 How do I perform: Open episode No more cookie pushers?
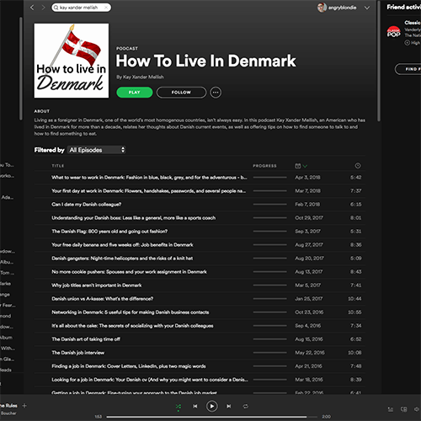pyautogui.click(x=129, y=272)
